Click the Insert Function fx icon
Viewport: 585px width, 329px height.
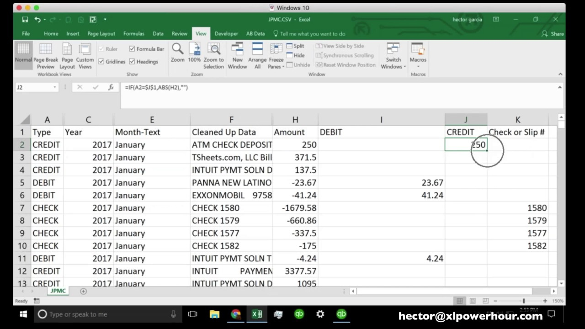111,87
